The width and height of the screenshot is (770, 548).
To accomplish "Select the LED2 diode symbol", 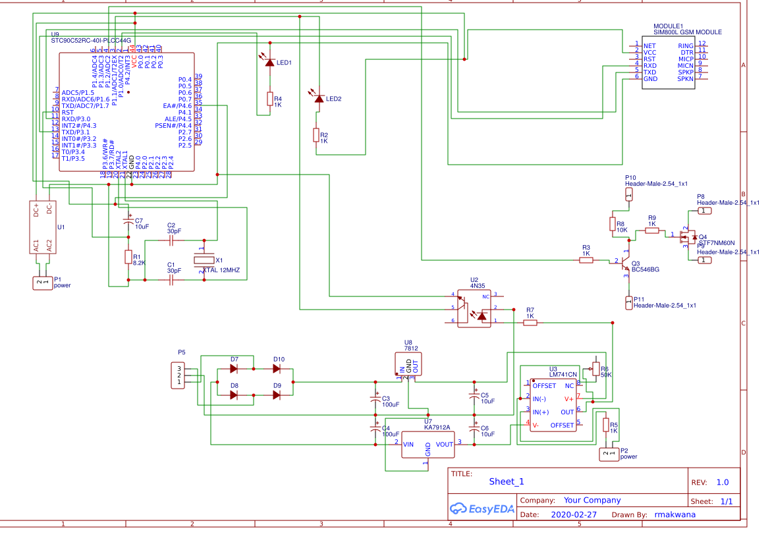I will pos(319,99).
